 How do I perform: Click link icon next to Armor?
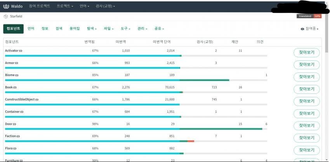pos(16,63)
